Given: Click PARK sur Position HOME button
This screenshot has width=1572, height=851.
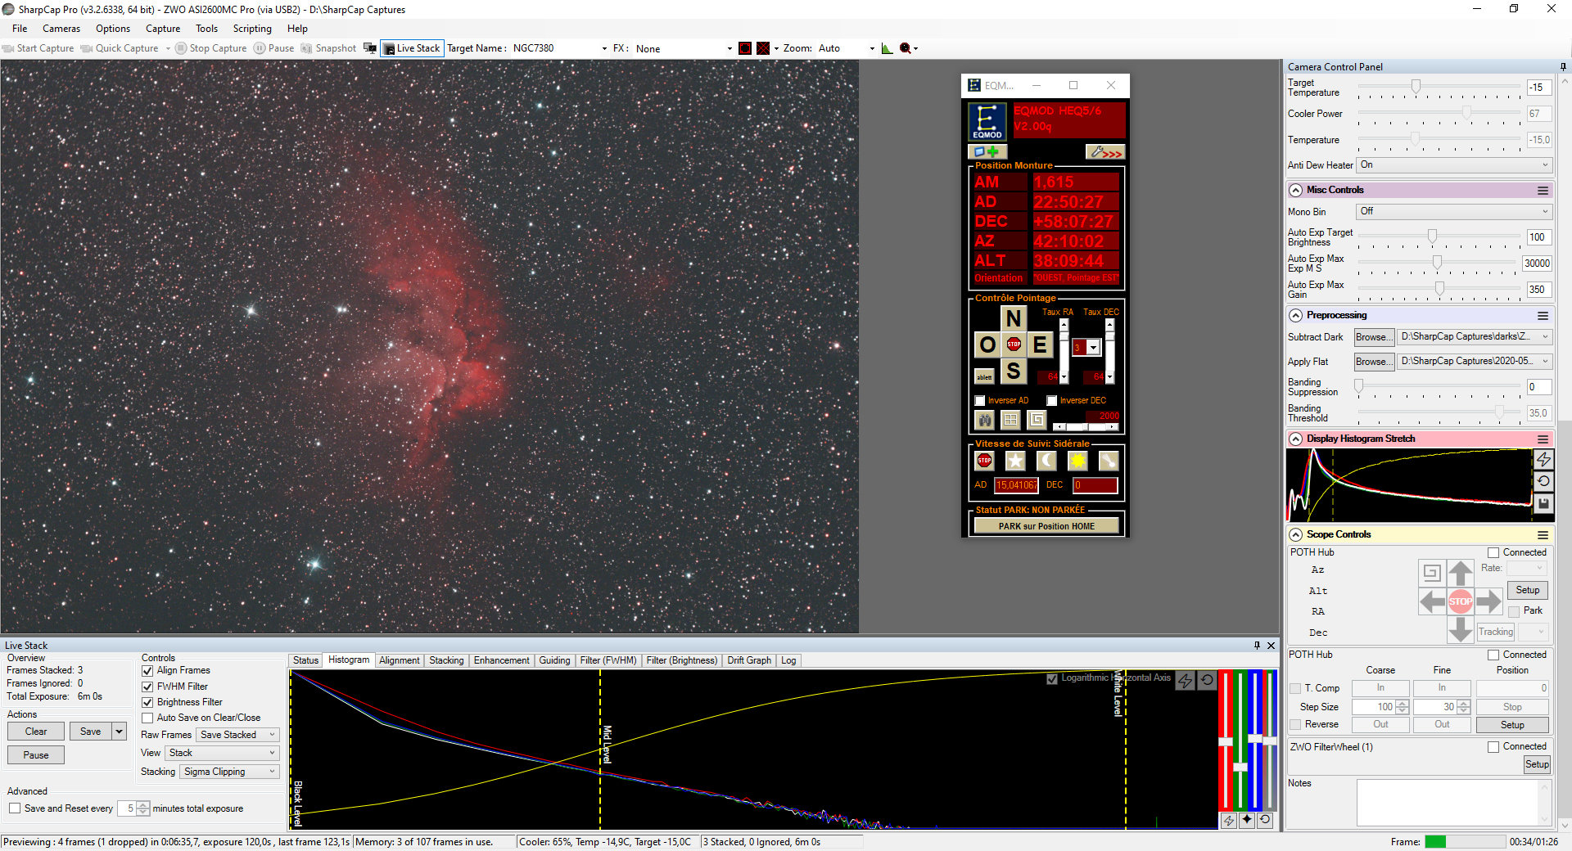Looking at the screenshot, I should 1046,526.
